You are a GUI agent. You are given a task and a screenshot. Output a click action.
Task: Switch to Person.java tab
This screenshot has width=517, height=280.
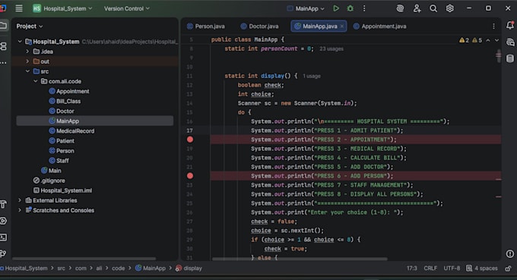click(206, 27)
